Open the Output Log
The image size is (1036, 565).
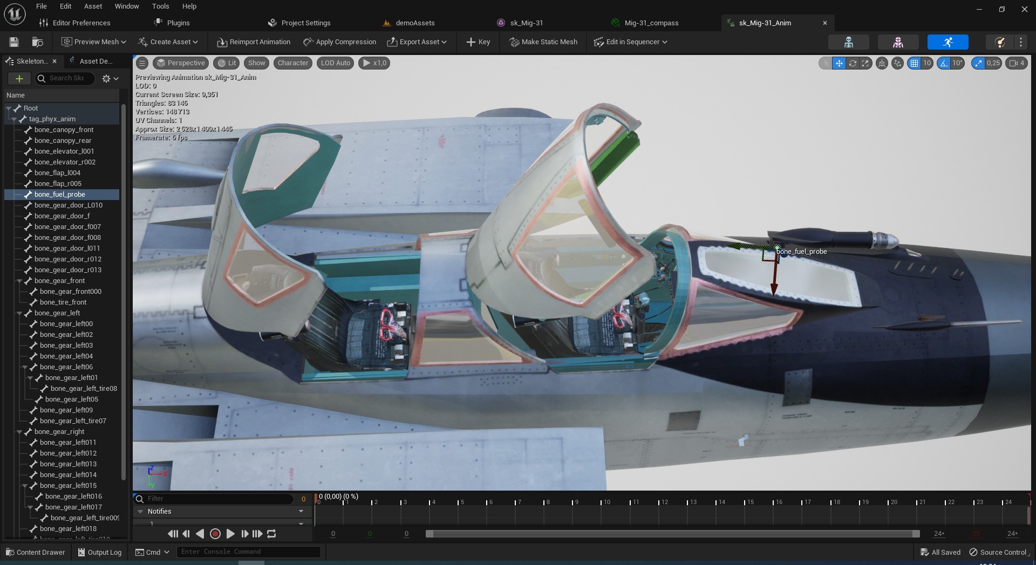pos(100,552)
